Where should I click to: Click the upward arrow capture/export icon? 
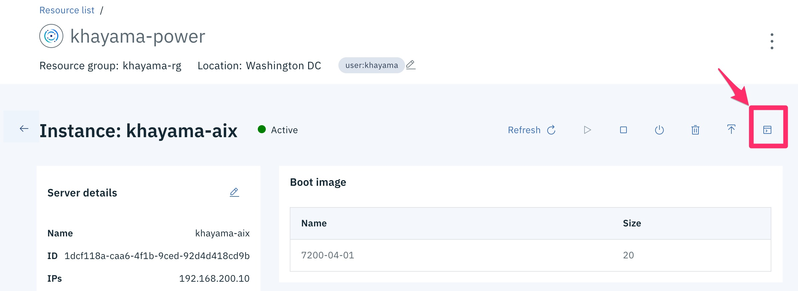tap(731, 129)
